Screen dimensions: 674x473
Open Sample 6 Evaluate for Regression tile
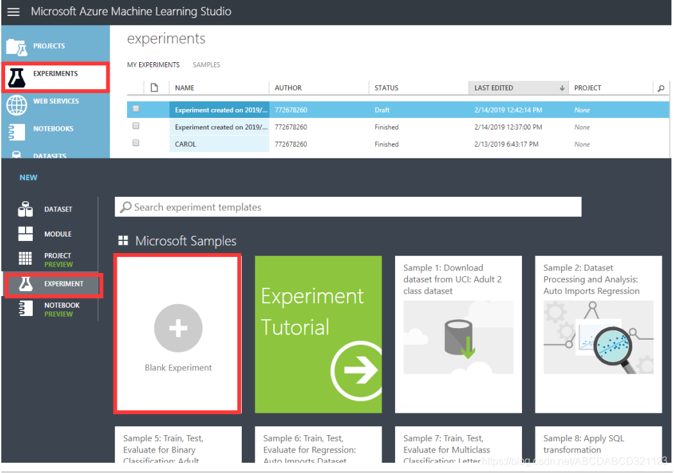318,445
